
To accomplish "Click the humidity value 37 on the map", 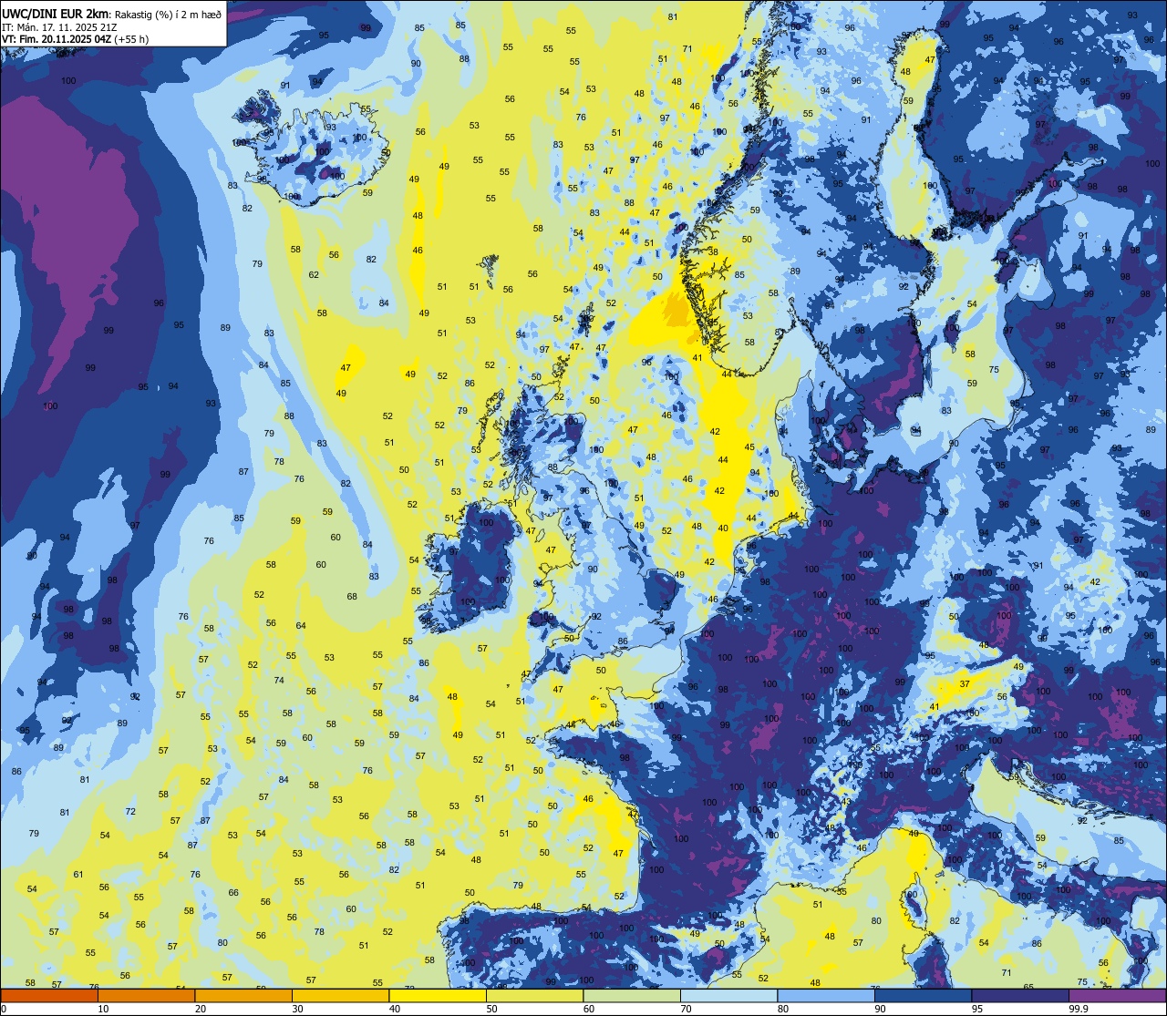I will (964, 683).
